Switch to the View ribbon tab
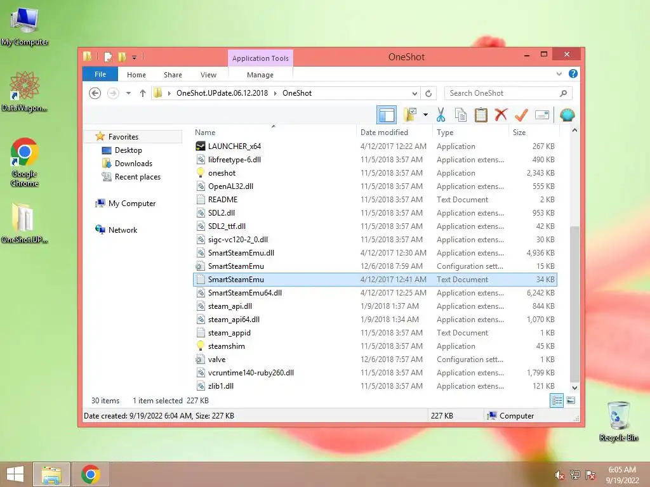The image size is (650, 487). coord(208,75)
